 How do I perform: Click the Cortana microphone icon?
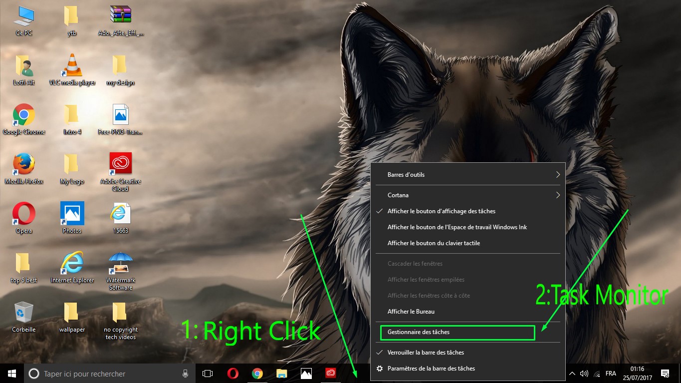185,373
